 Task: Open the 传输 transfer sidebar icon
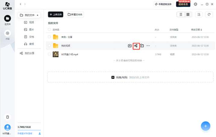pyautogui.click(x=8, y=33)
